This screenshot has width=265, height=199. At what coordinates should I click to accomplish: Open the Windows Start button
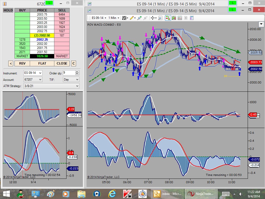pos(6,194)
